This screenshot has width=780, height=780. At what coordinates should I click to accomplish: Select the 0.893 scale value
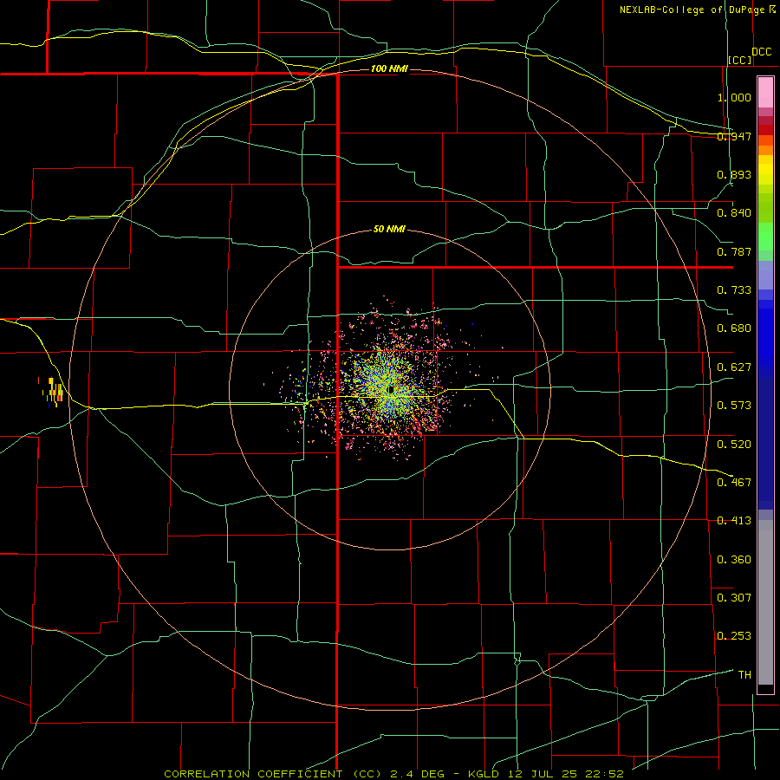point(734,174)
